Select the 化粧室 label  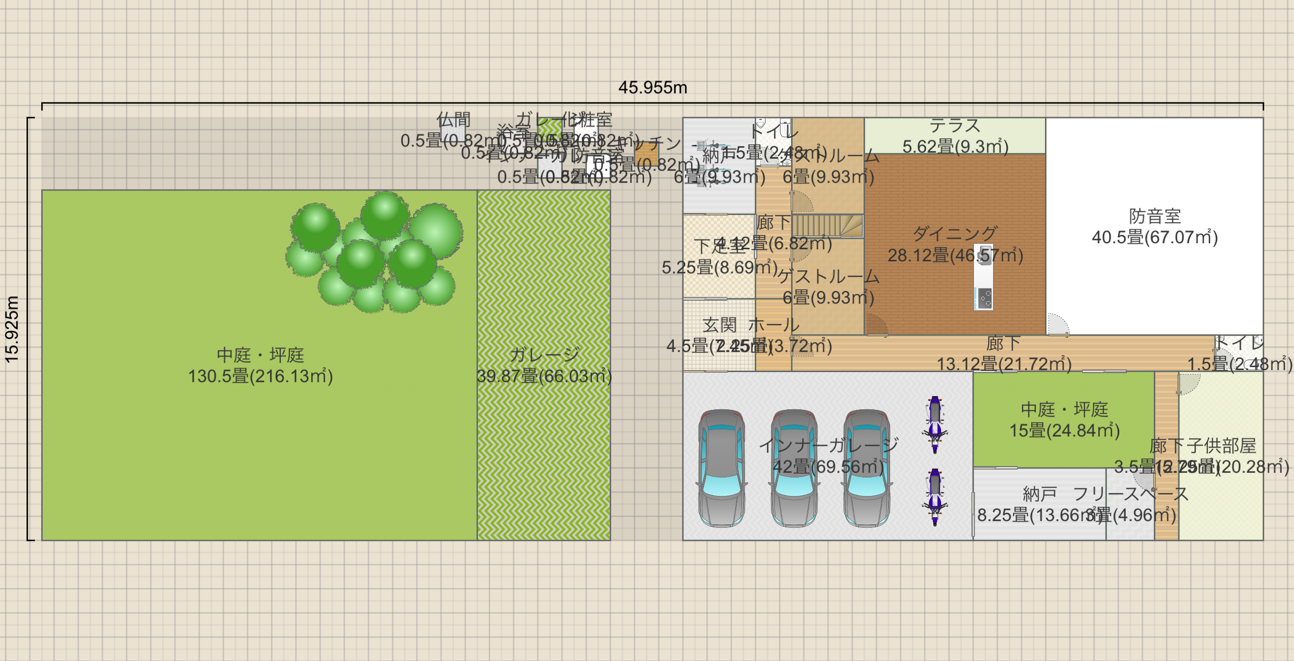[587, 119]
